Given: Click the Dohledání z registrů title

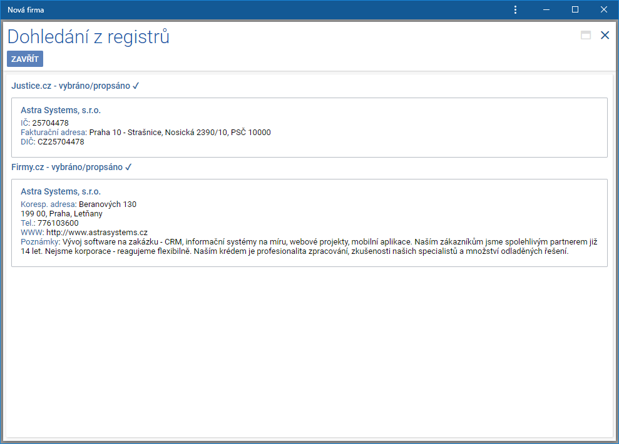Looking at the screenshot, I should [x=88, y=37].
